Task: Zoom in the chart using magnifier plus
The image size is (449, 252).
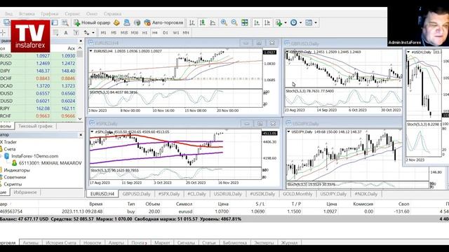Action: point(224,22)
